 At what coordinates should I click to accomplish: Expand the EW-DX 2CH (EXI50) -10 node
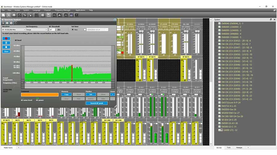point(216,54)
